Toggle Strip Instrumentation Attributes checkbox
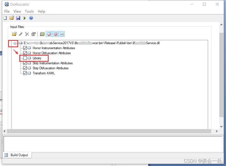The height and width of the screenshot is (166, 226). pos(25,63)
